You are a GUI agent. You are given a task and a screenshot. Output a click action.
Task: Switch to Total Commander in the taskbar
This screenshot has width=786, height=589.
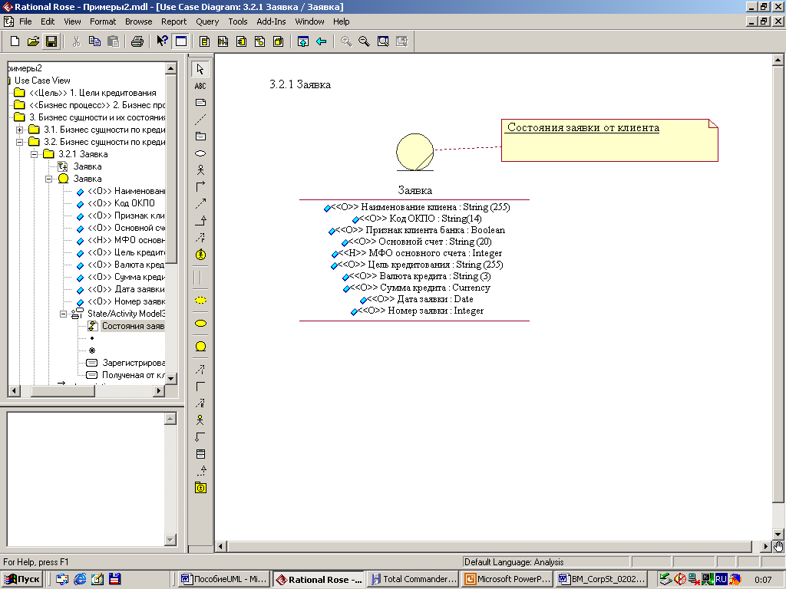tap(413, 579)
